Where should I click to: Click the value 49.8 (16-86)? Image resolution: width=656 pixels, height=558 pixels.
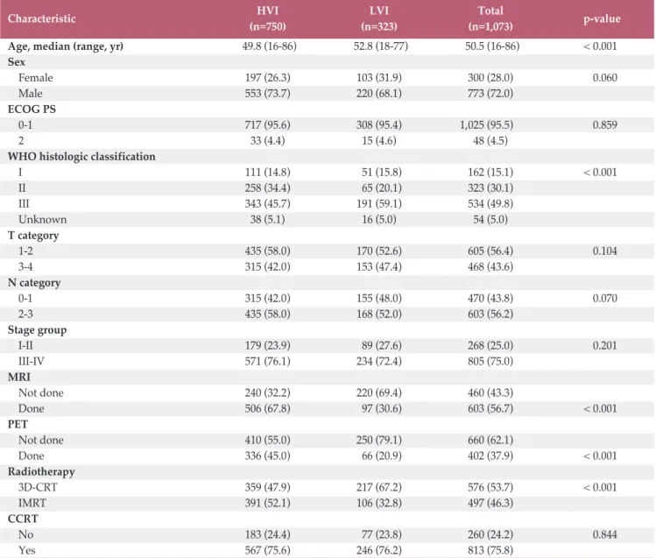pos(270,46)
